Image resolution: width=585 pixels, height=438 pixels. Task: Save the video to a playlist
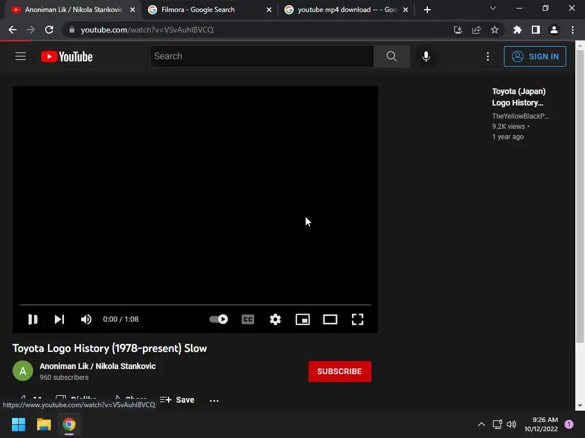tap(177, 400)
